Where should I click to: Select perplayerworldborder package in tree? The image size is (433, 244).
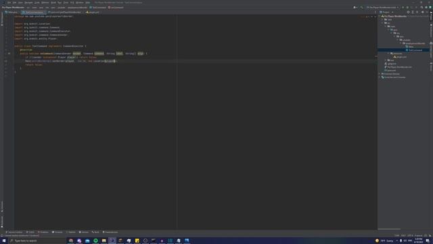(x=413, y=43)
